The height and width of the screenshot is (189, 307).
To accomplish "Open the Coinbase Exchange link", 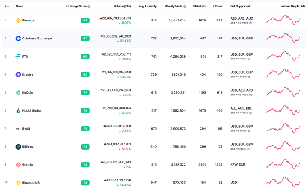I will pos(37,39).
